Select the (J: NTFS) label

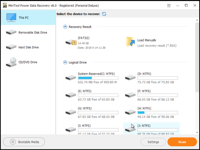click(144, 126)
